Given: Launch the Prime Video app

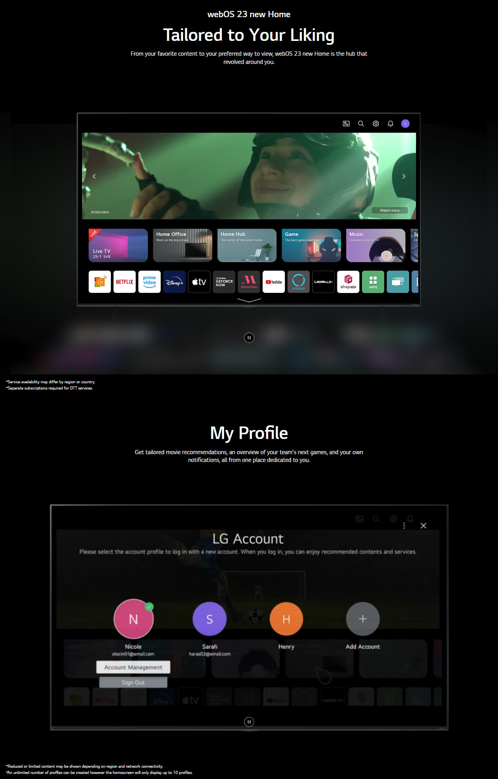Looking at the screenshot, I should pos(149,282).
